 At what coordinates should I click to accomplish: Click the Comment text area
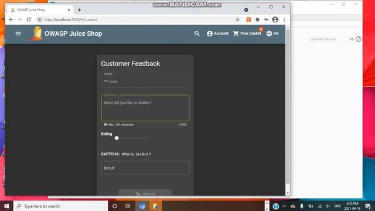point(145,108)
